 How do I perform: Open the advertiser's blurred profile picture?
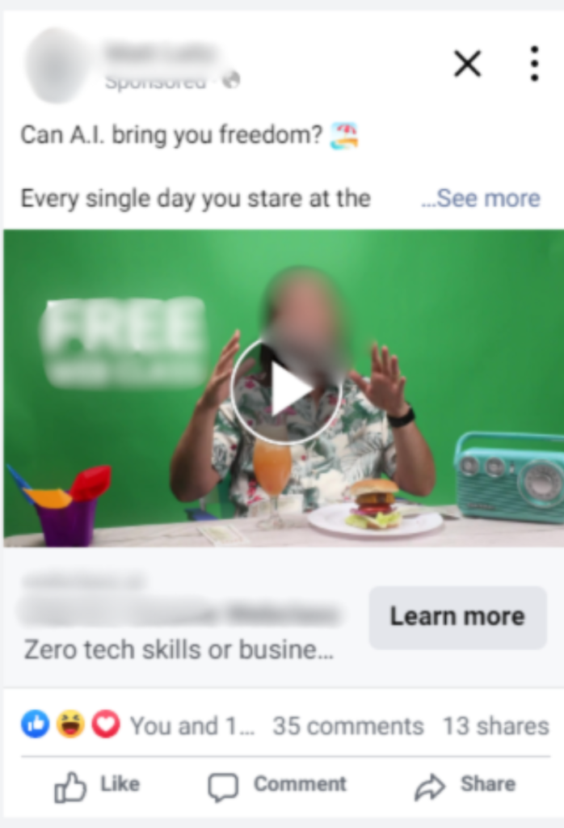pyautogui.click(x=58, y=65)
